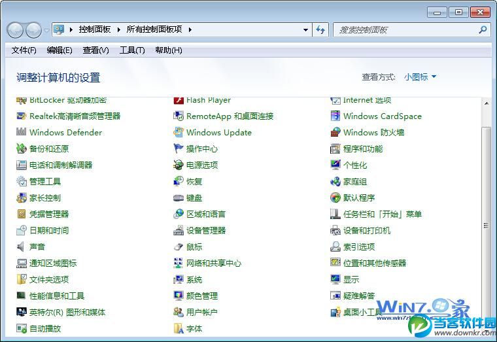Viewport: 497px width, 342px height.
Task: Click the 所有控制面板项 breadcrumb
Action: (154, 29)
